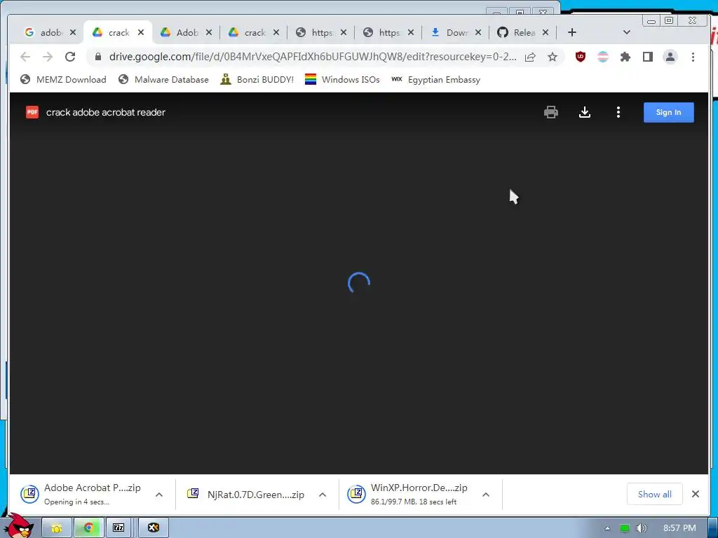Close the Google 'adob' tab
718x538 pixels.
(x=73, y=32)
